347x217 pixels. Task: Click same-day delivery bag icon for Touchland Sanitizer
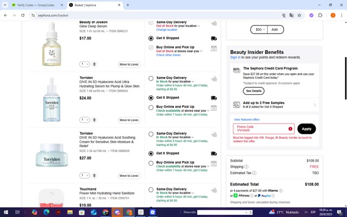(x=214, y=190)
